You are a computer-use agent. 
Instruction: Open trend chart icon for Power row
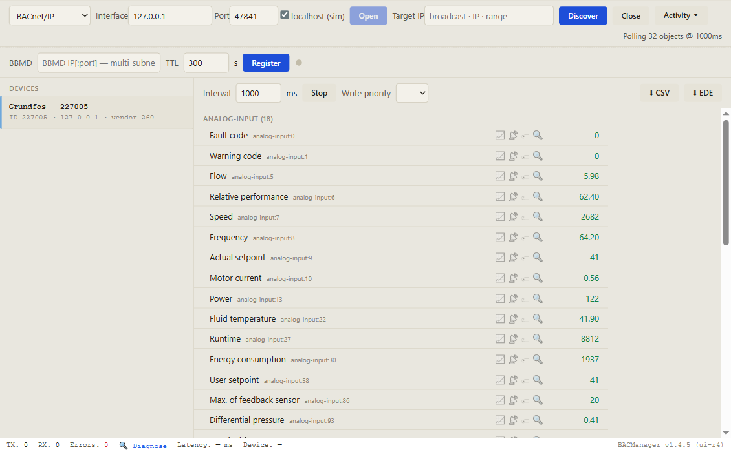click(500, 298)
